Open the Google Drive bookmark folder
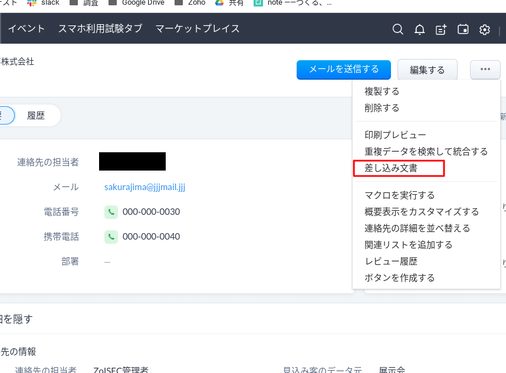Screen dimensions: 506x373 tap(137, 3)
